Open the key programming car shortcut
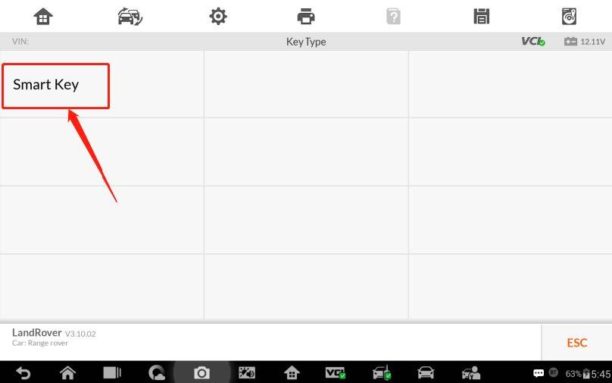This screenshot has height=383, width=612. pos(382,373)
